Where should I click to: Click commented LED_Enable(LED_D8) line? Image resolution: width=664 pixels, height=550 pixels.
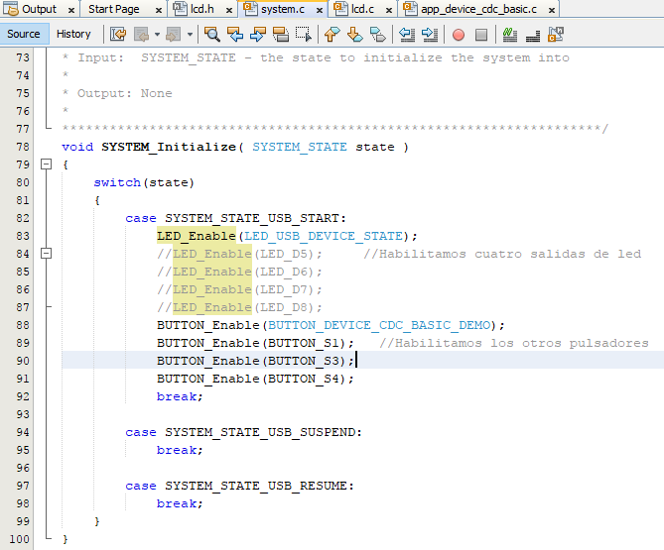[x=239, y=307]
